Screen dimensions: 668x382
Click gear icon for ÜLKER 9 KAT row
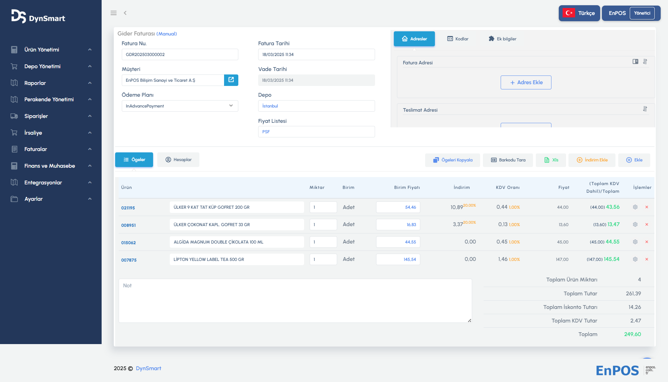point(635,207)
